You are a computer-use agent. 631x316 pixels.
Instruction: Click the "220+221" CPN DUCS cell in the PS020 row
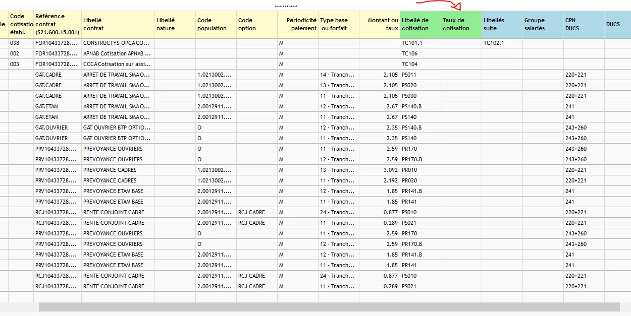click(584, 86)
